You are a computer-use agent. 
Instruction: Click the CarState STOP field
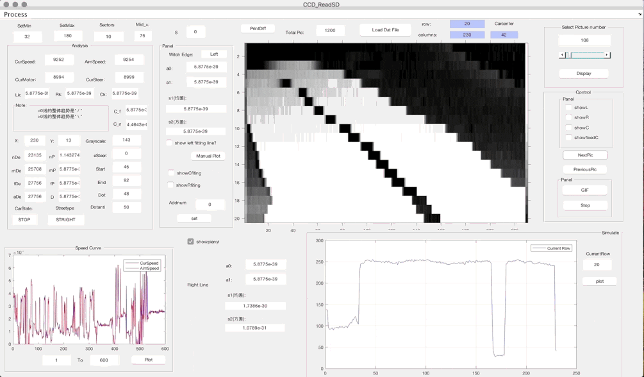tap(24, 219)
